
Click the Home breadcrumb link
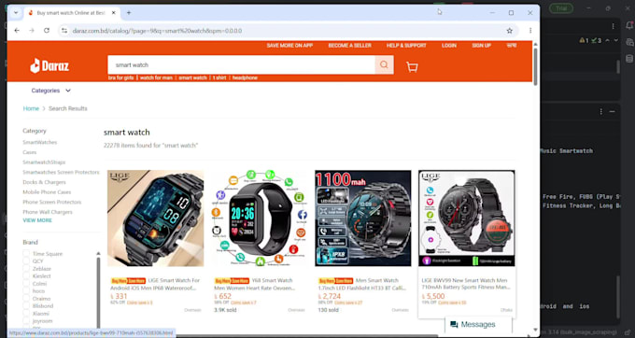pos(31,108)
